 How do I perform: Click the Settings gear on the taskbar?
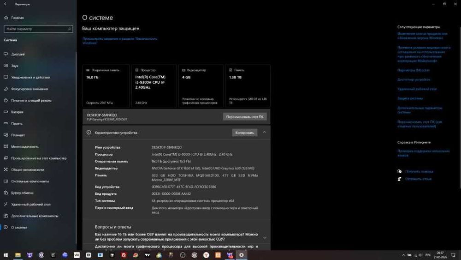(x=242, y=255)
